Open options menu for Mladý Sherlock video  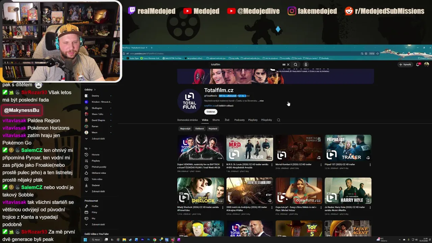coord(223,208)
